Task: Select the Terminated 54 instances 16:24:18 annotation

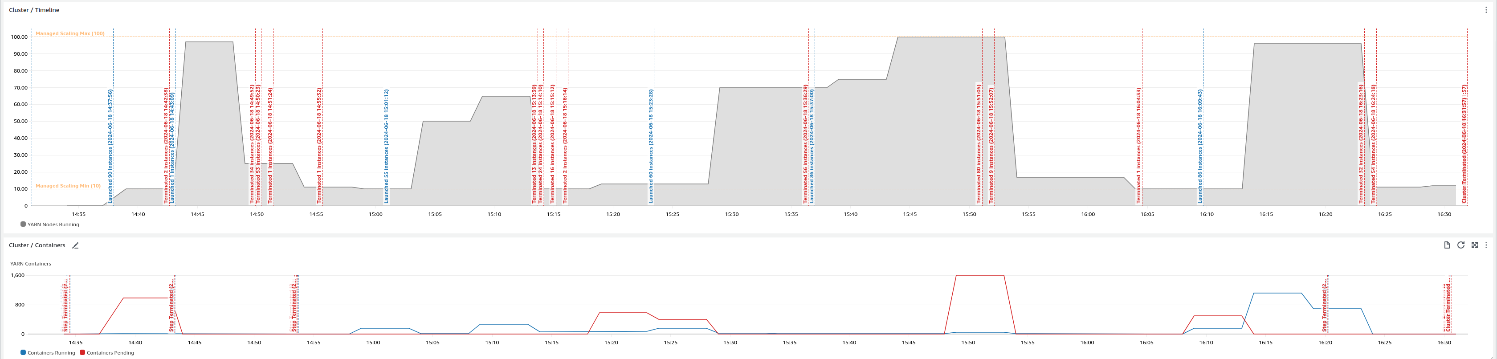Action: click(x=1373, y=144)
